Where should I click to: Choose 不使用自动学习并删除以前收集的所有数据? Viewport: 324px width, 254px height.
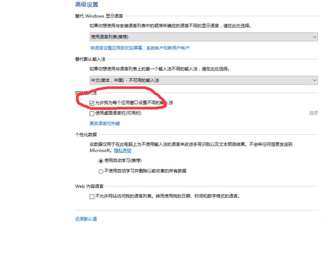pos(100,171)
